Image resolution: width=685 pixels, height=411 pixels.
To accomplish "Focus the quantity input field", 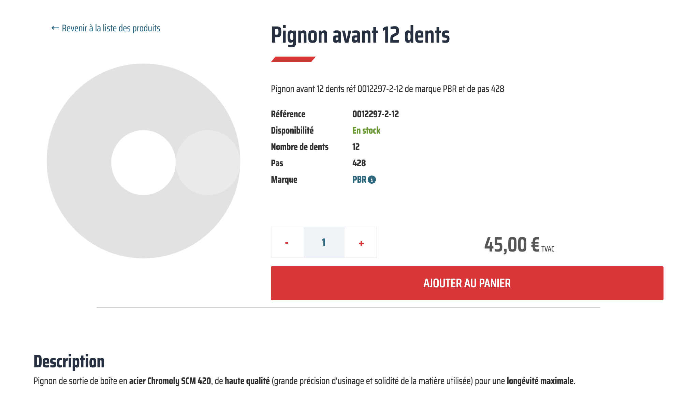I will pyautogui.click(x=324, y=243).
